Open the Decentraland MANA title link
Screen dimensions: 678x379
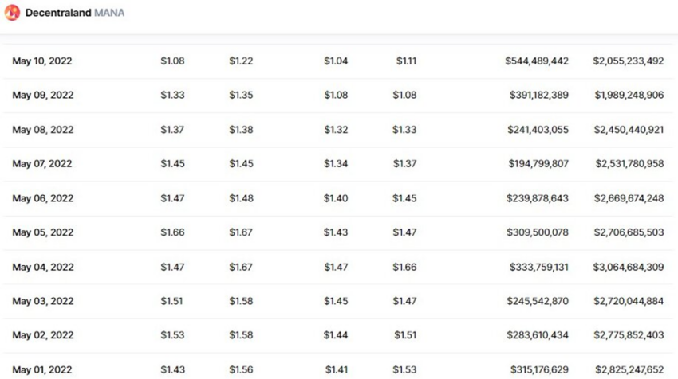[x=75, y=13]
